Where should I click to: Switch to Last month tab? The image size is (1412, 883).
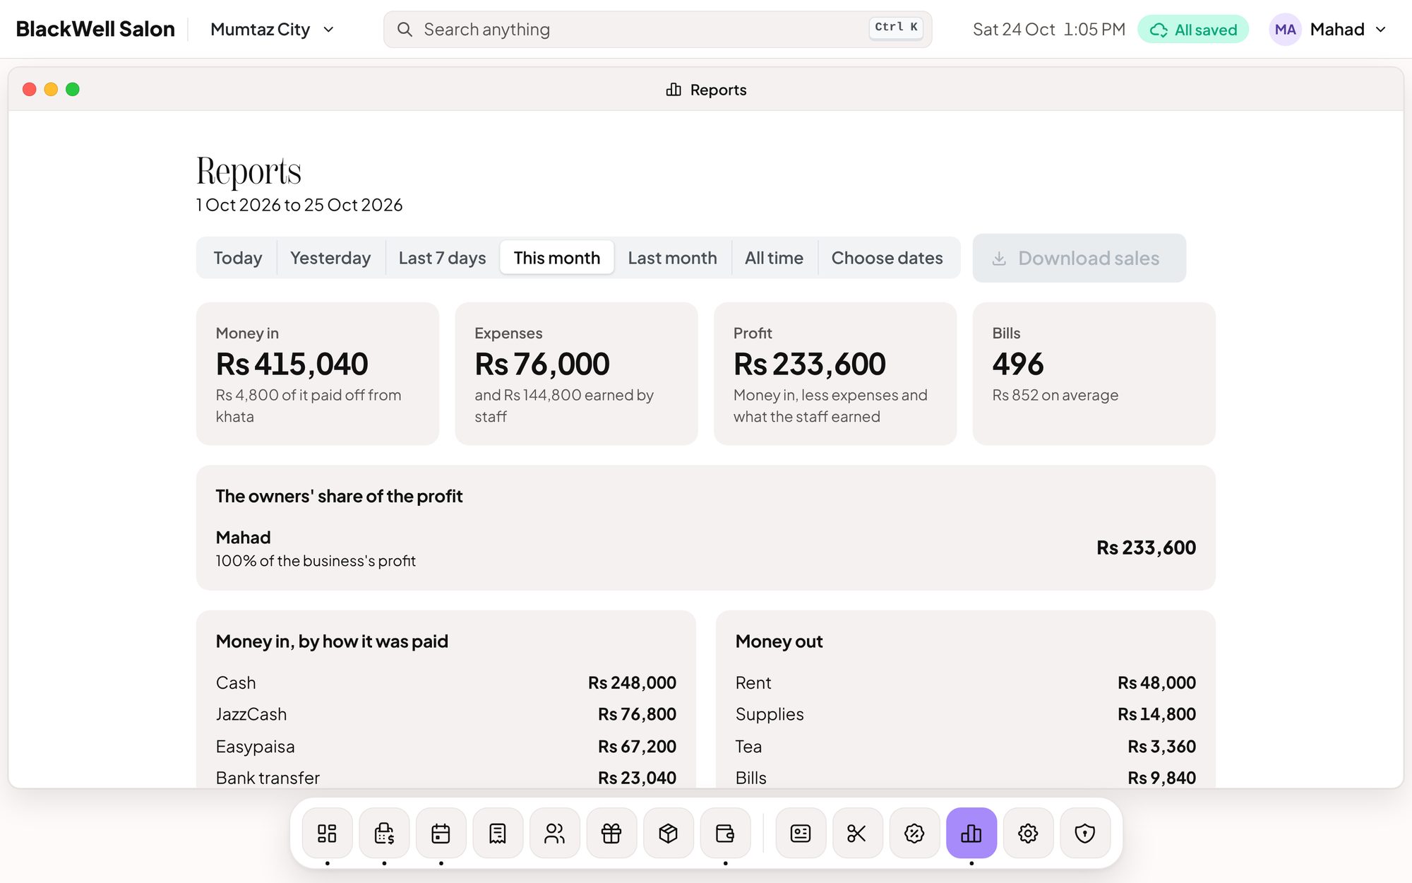pos(672,258)
